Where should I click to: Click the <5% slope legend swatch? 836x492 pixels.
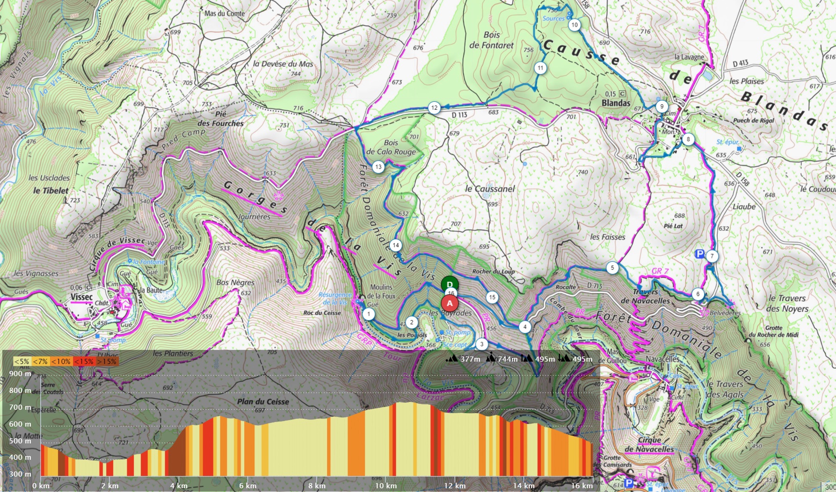click(x=22, y=361)
